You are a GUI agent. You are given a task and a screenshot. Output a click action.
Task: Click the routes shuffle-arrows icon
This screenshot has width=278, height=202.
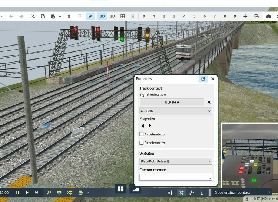(69, 192)
